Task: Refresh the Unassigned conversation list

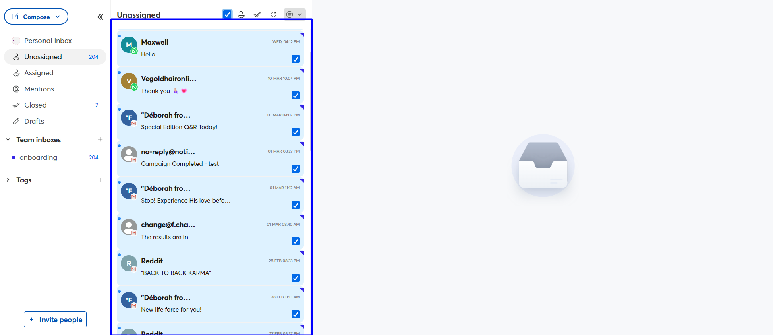Action: (x=274, y=14)
